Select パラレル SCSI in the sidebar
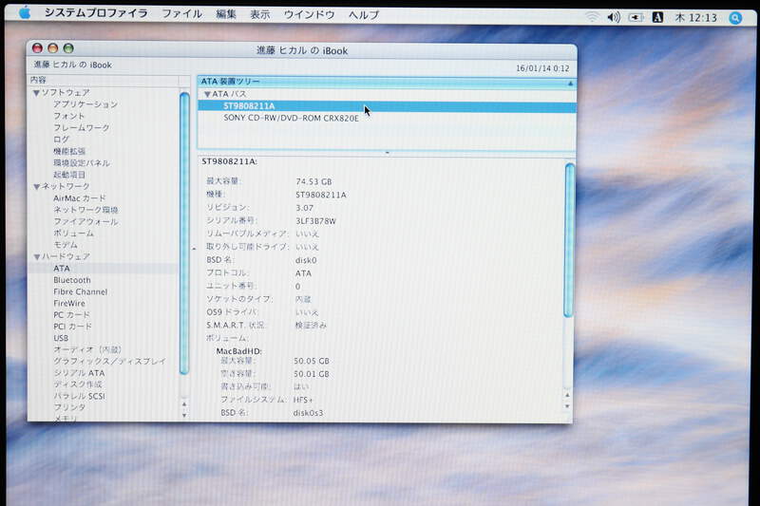Viewport: 760px width, 506px height. click(x=79, y=396)
